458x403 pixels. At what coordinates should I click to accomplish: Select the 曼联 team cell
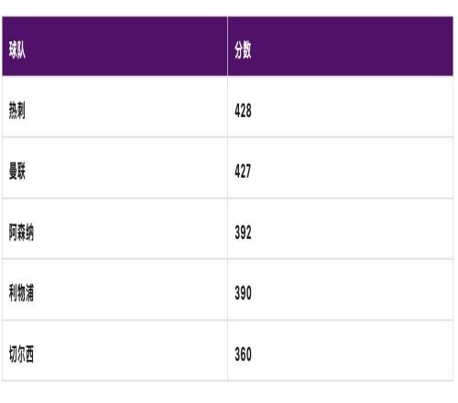point(114,168)
